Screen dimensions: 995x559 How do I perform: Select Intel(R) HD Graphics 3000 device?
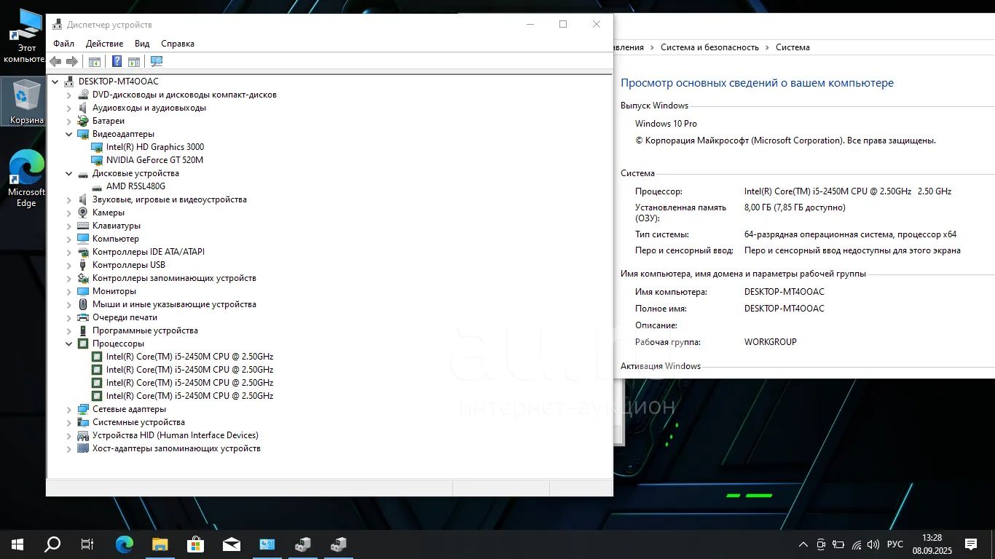(154, 147)
